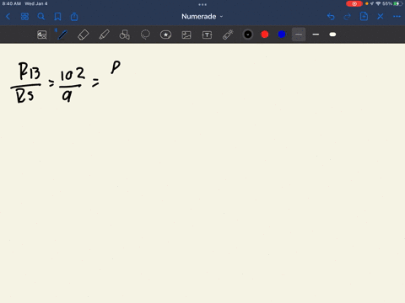The width and height of the screenshot is (405, 303).
Task: Choose the red pen color
Action: (x=265, y=35)
